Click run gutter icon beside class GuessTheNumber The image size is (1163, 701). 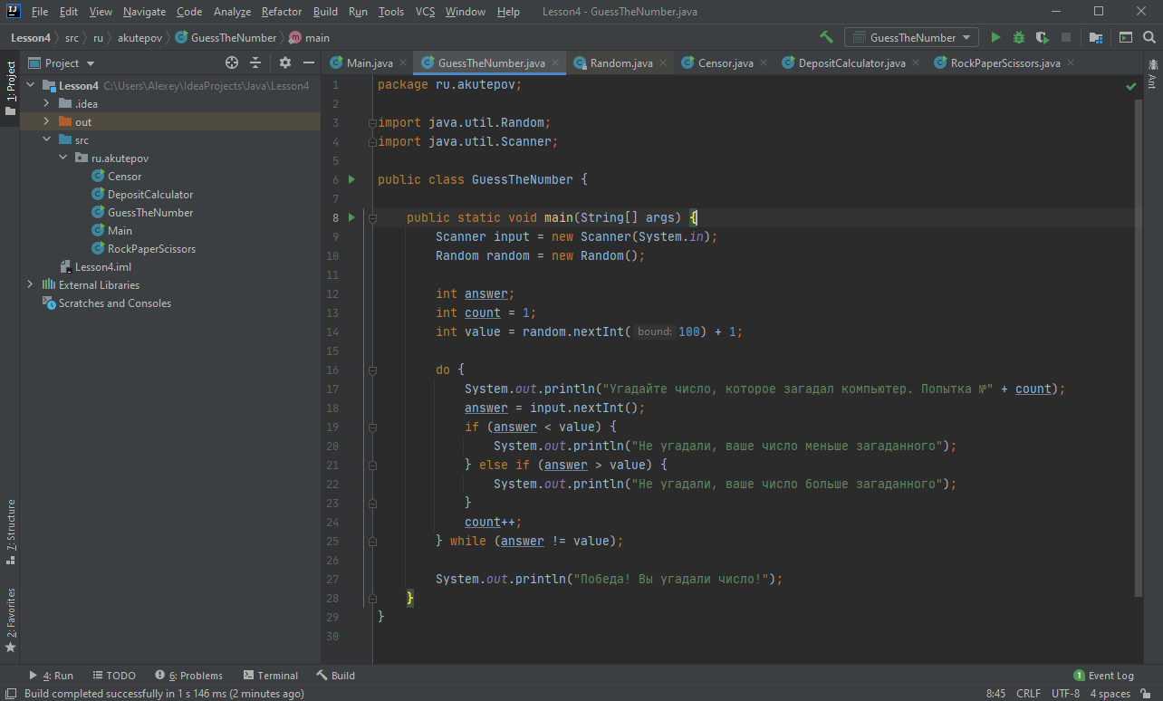pyautogui.click(x=352, y=179)
